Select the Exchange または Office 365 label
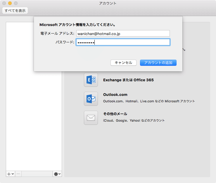Viewport: 216px width, 183px height. (x=128, y=80)
